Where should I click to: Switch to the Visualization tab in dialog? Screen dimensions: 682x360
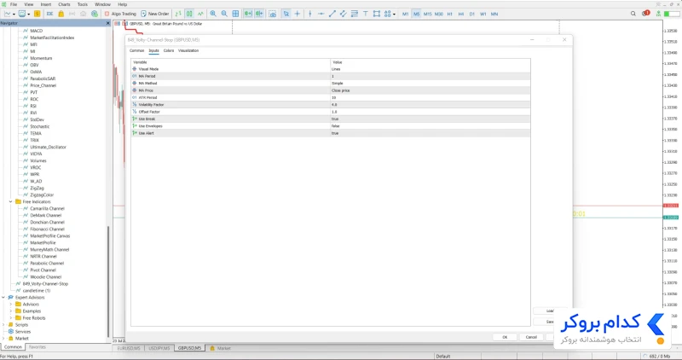point(188,50)
